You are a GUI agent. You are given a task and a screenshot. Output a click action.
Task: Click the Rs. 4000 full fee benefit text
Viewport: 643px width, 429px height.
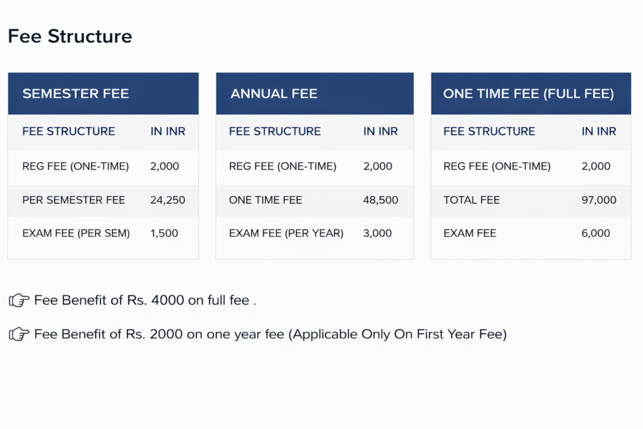145,301
